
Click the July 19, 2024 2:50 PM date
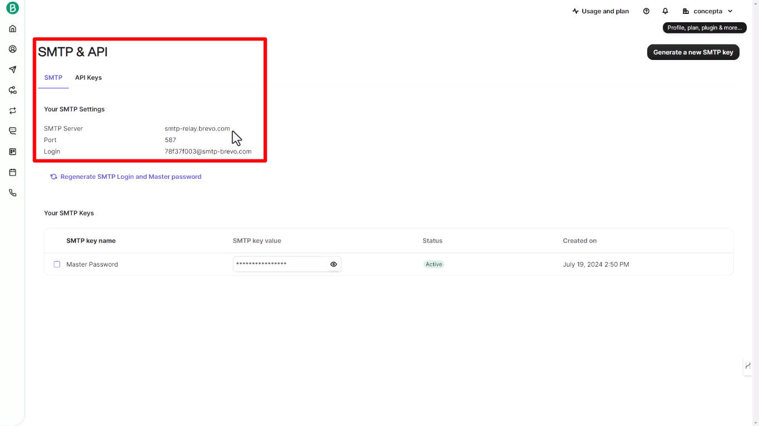(596, 264)
